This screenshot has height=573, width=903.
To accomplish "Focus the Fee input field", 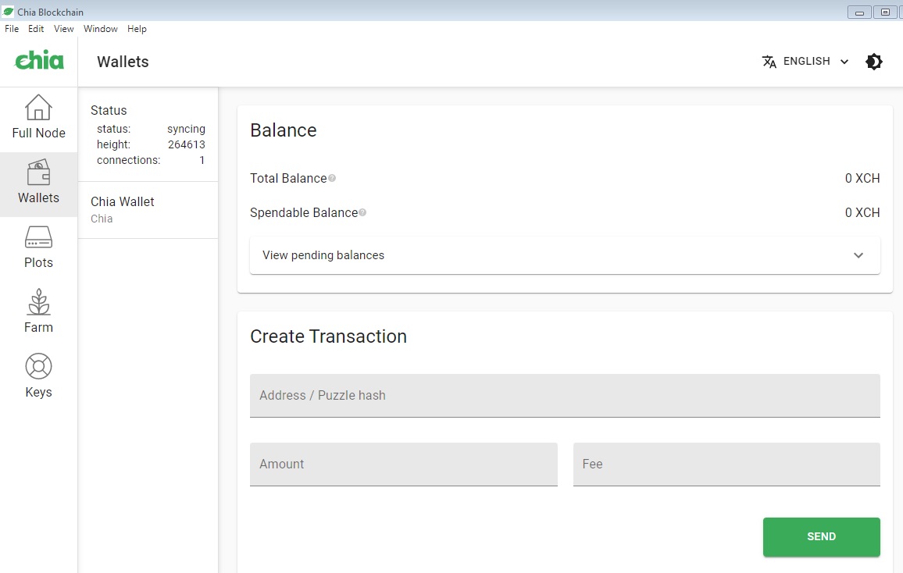I will click(x=726, y=464).
